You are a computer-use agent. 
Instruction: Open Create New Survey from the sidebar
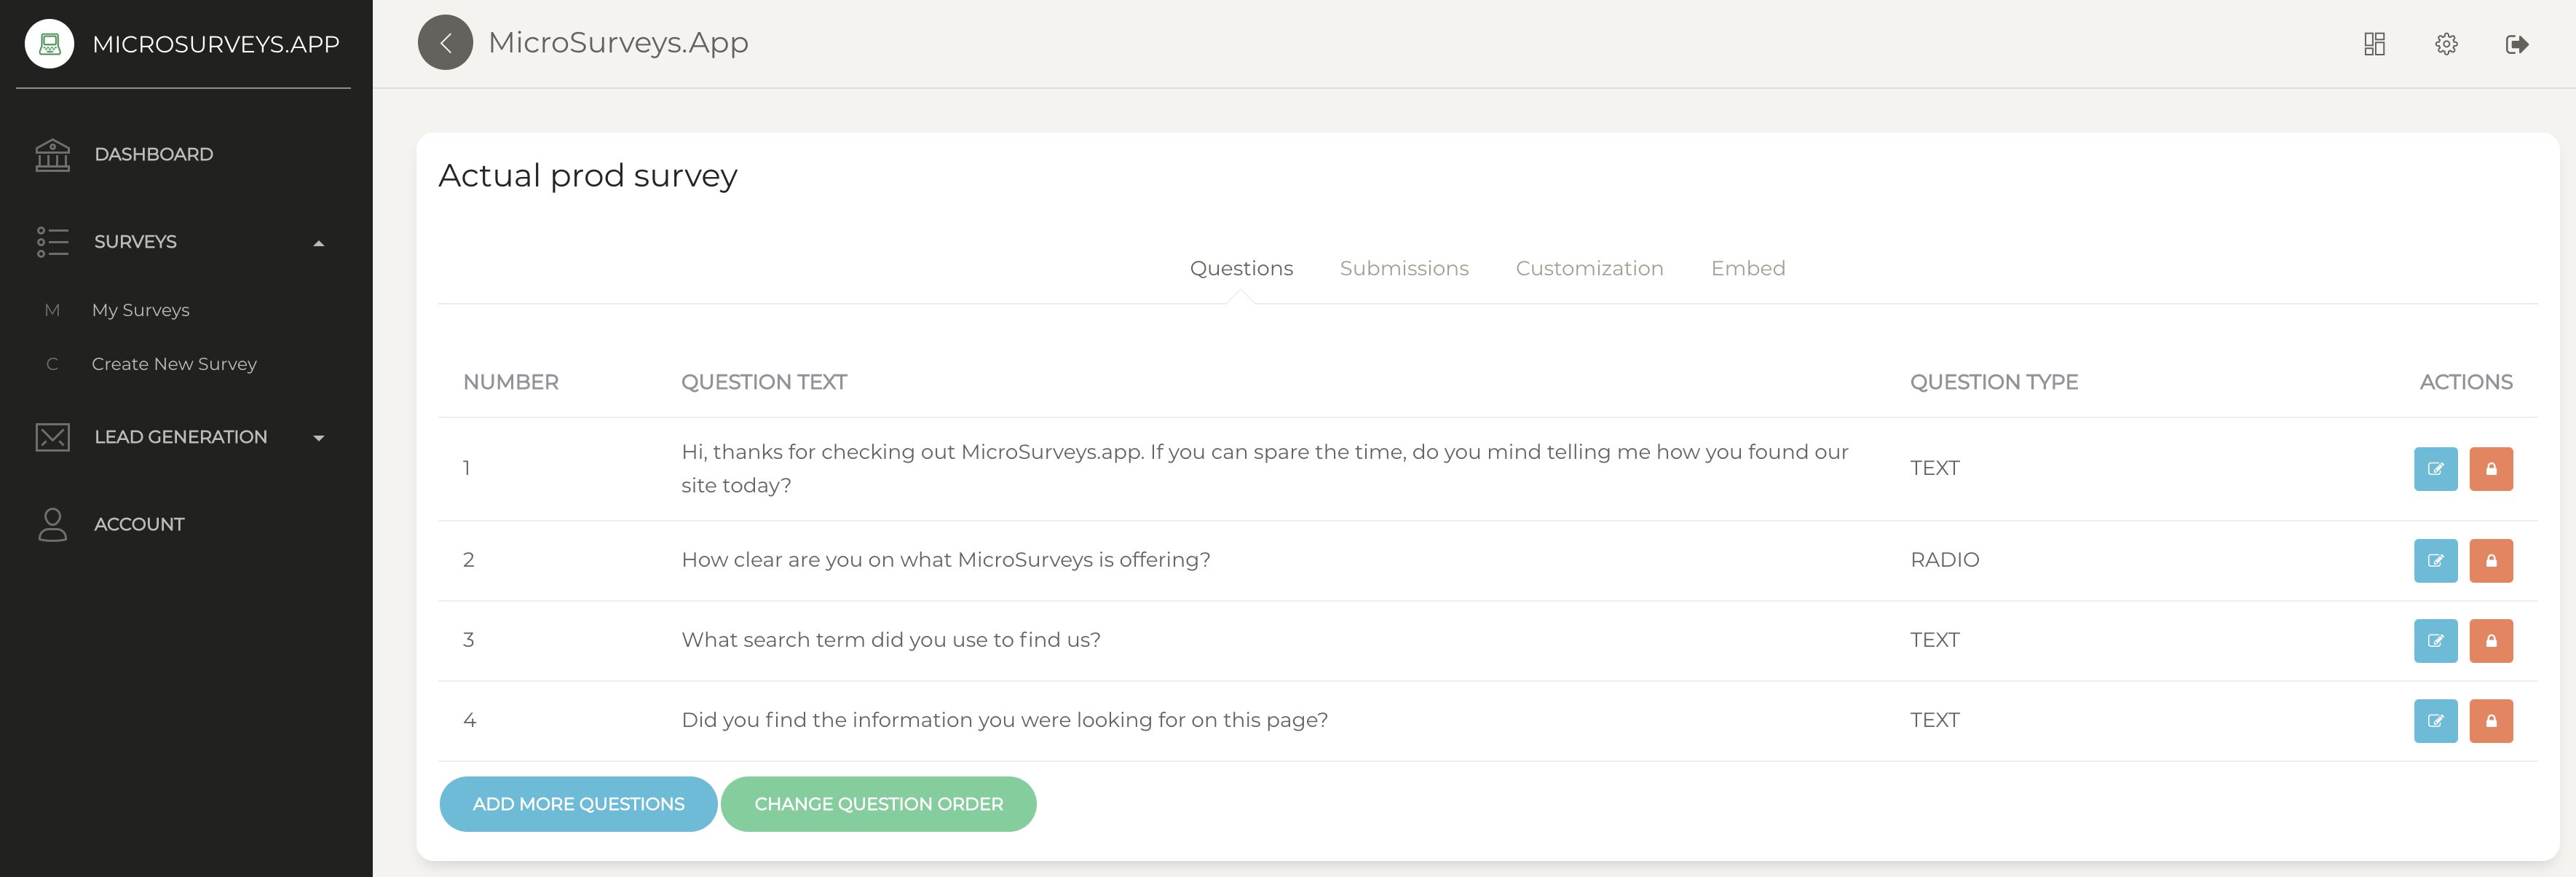173,363
